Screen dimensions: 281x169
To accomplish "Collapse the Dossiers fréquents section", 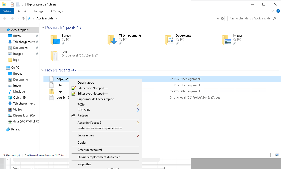I will [43, 28].
